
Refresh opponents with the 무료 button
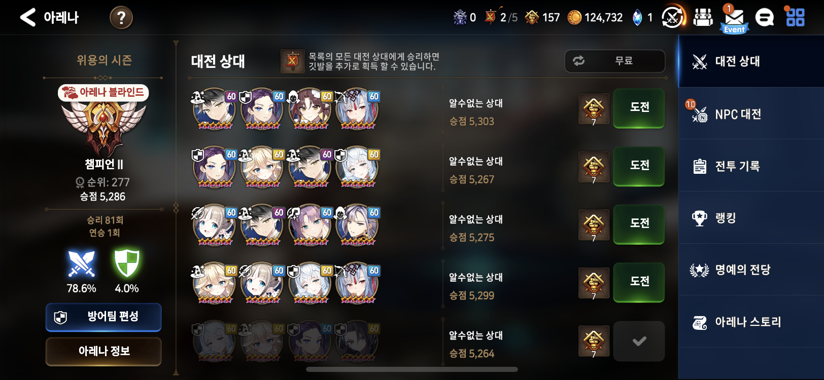615,61
